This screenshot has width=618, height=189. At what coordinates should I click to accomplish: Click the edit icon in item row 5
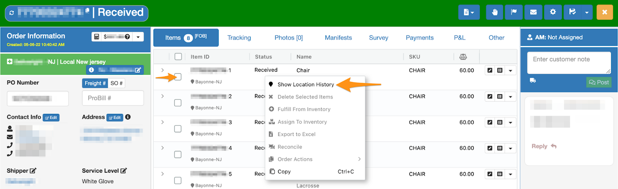[490, 174]
